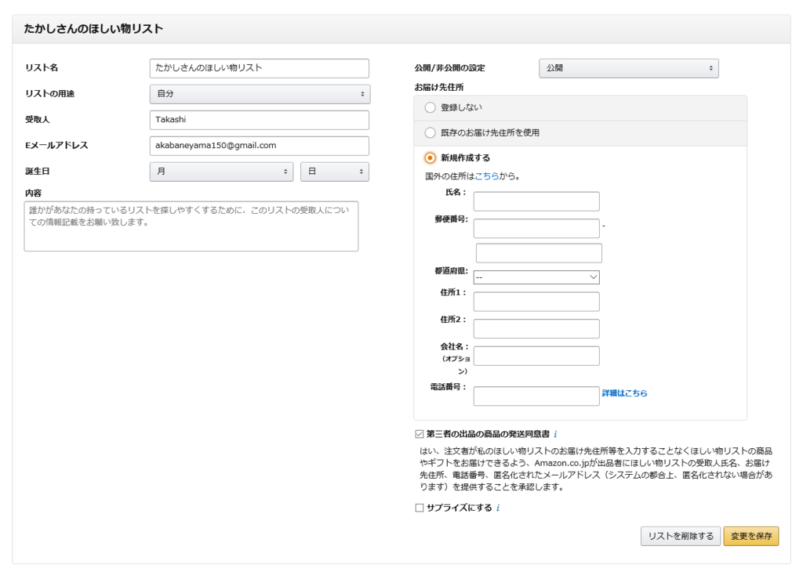
Task: Click the リスト名 text field
Action: point(259,68)
